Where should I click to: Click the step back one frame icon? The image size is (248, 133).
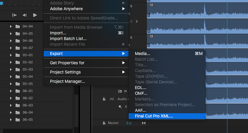pyautogui.click(x=24, y=15)
